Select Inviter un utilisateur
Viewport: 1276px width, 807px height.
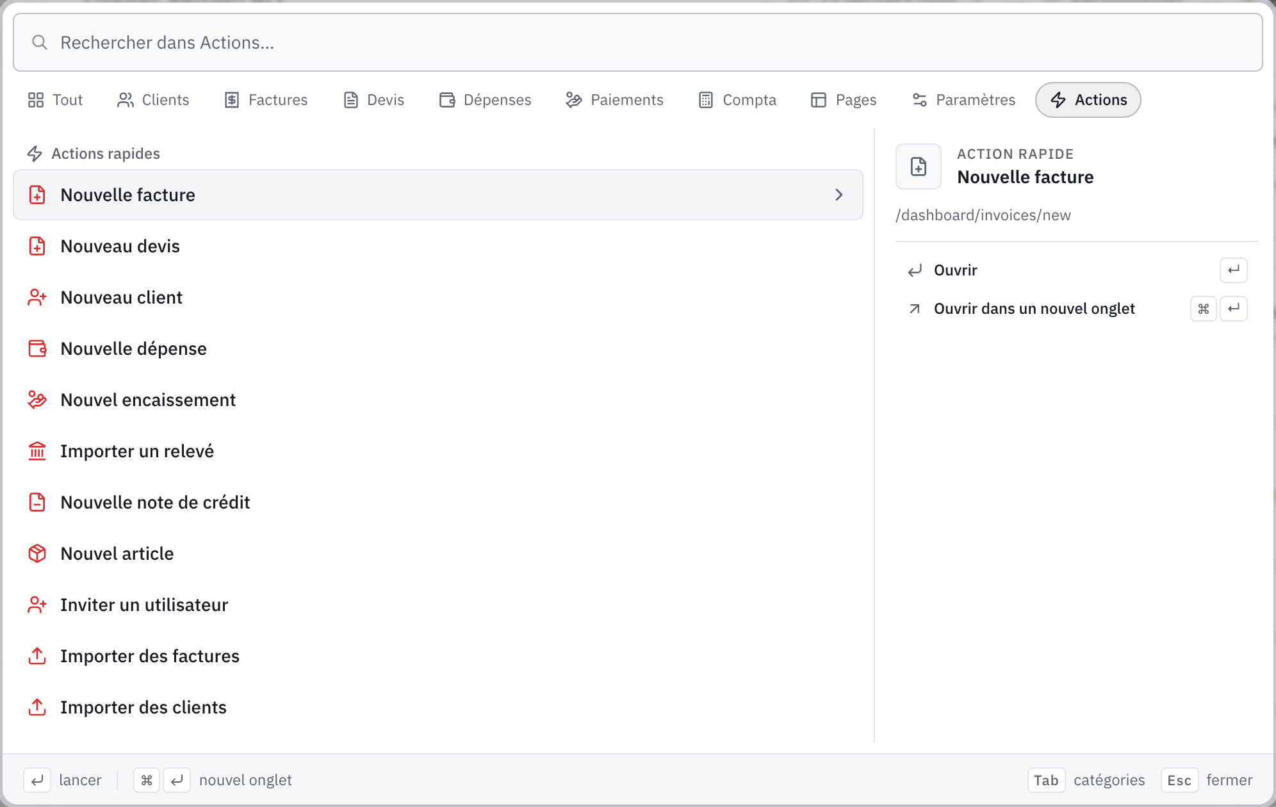pyautogui.click(x=438, y=605)
